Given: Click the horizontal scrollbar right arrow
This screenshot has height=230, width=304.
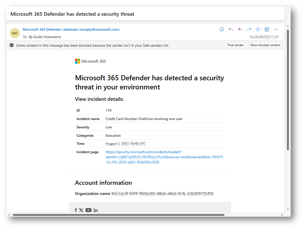Looking at the screenshot, I should tap(282, 215).
